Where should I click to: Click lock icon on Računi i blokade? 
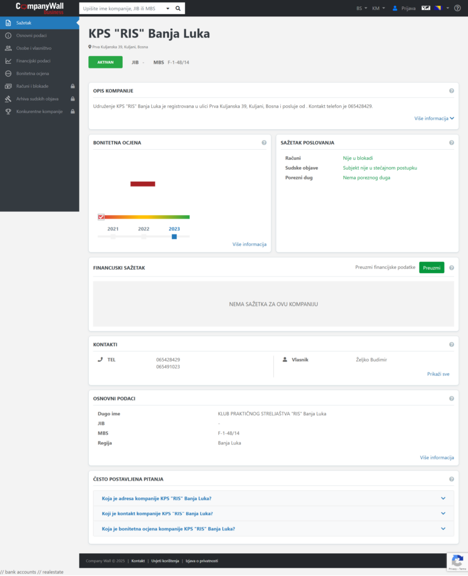pos(73,86)
